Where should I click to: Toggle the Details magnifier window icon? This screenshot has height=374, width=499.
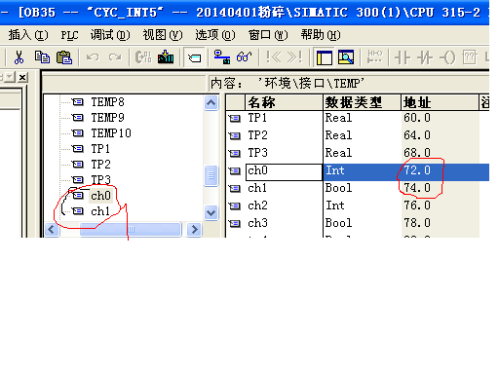tap(346, 57)
